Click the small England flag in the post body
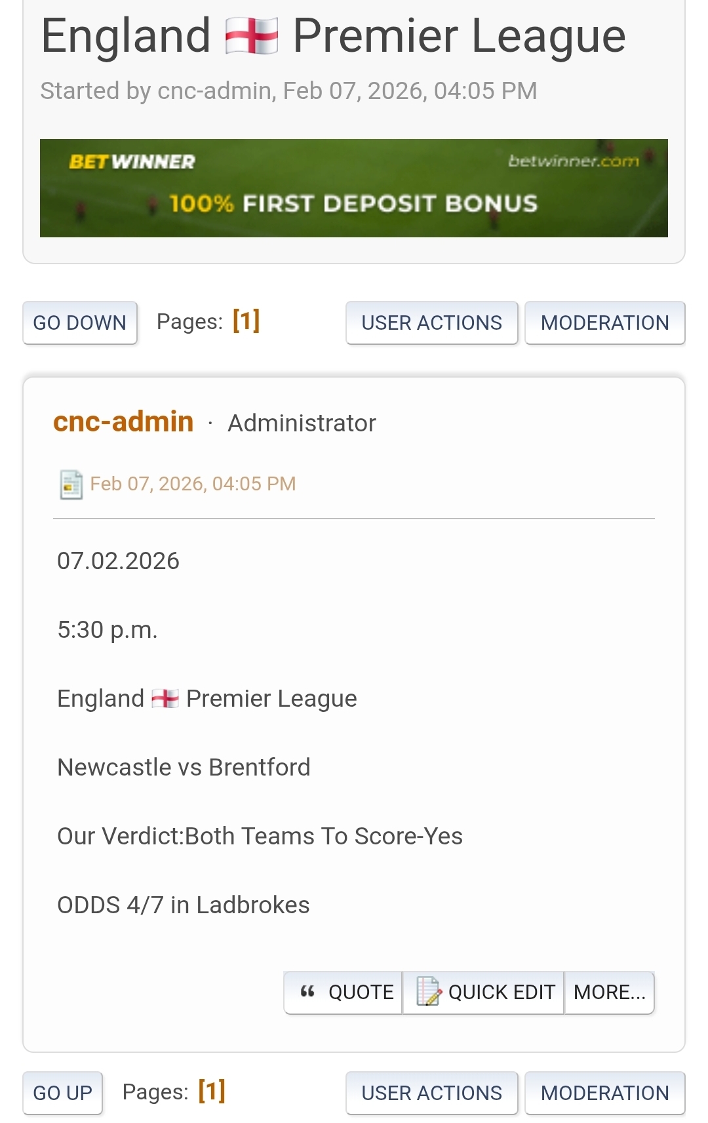708x1123 pixels. pyautogui.click(x=165, y=699)
